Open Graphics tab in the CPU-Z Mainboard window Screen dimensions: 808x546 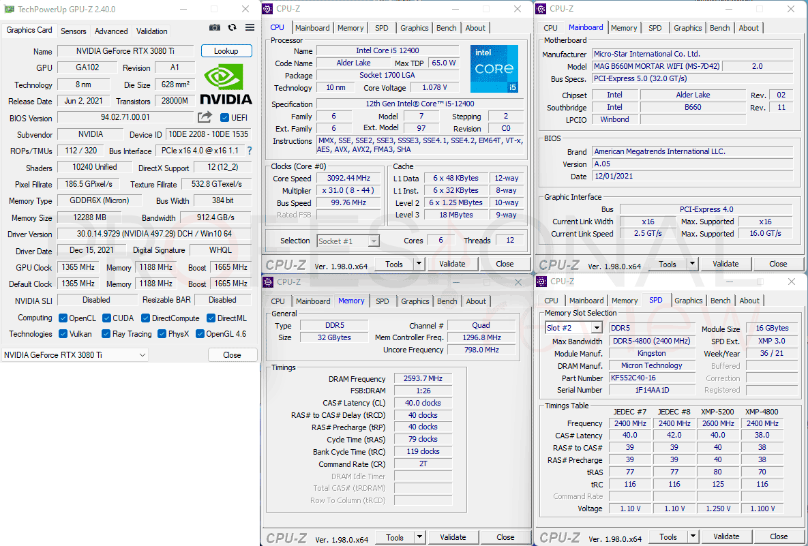(x=688, y=28)
